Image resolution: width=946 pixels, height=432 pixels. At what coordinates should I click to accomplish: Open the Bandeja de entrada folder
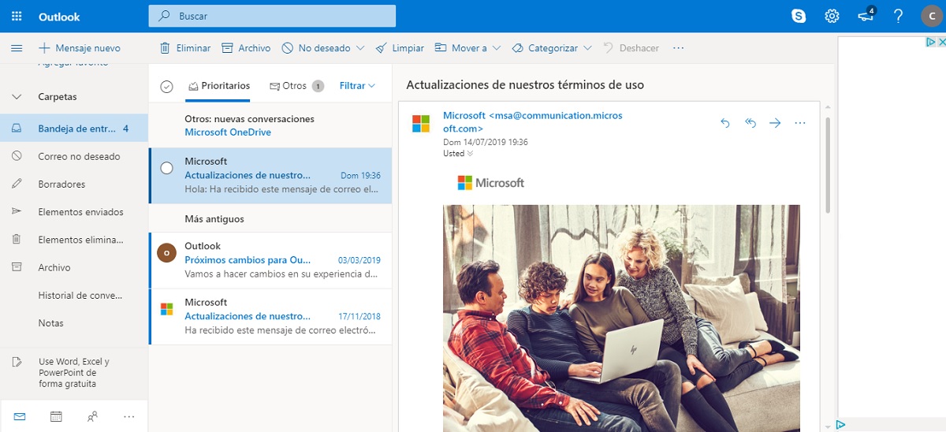pos(74,128)
